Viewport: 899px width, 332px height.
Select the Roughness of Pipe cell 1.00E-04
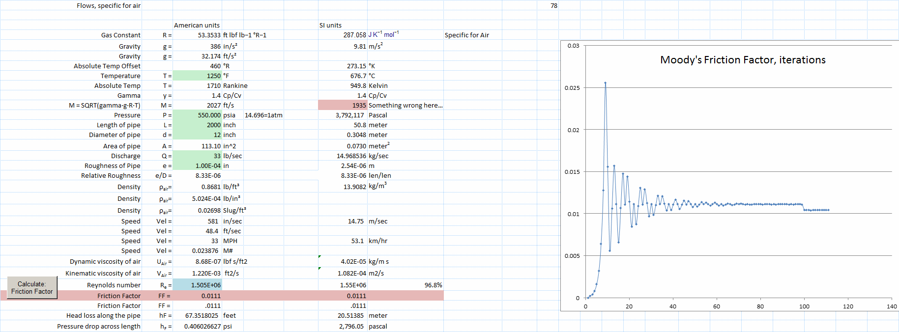(x=198, y=166)
